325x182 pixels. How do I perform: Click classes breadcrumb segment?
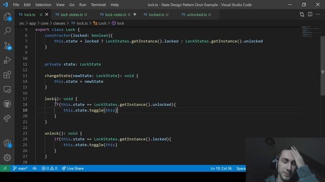[x=59, y=23]
